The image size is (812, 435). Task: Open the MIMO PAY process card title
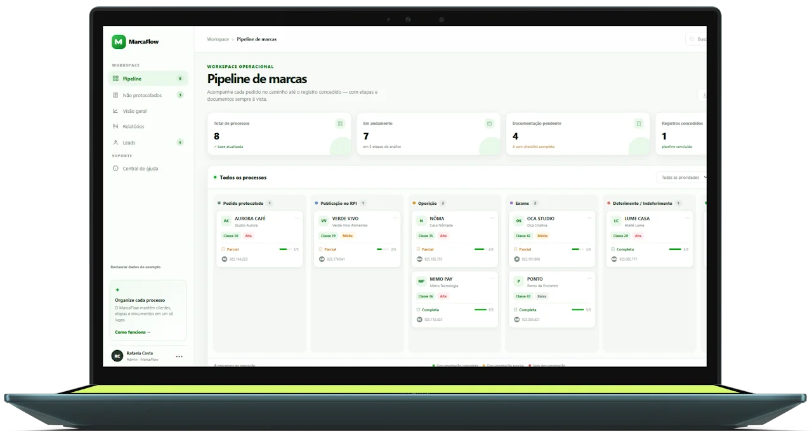coord(441,279)
